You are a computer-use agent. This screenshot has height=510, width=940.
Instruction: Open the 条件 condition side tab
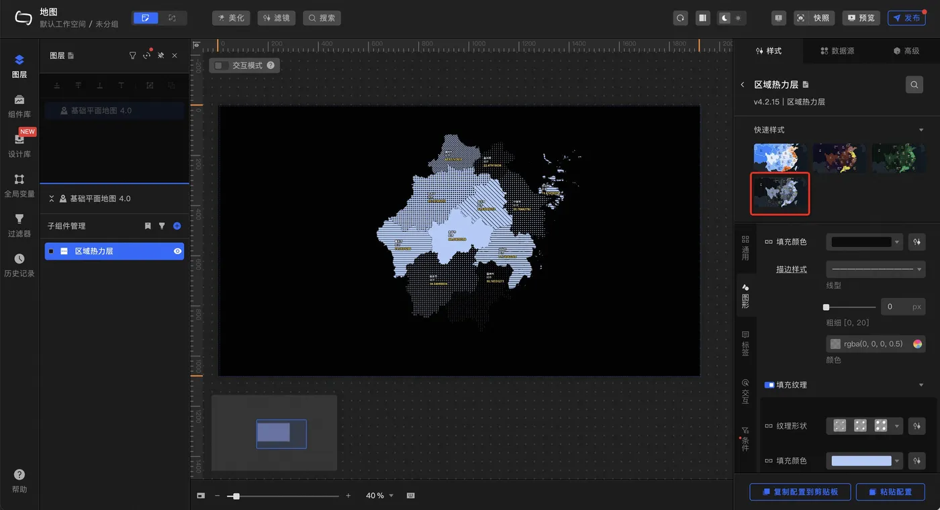(x=745, y=439)
